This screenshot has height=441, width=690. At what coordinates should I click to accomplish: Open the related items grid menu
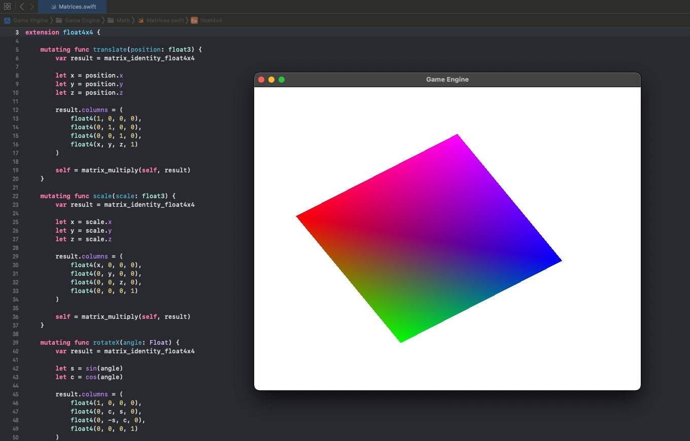click(7, 7)
